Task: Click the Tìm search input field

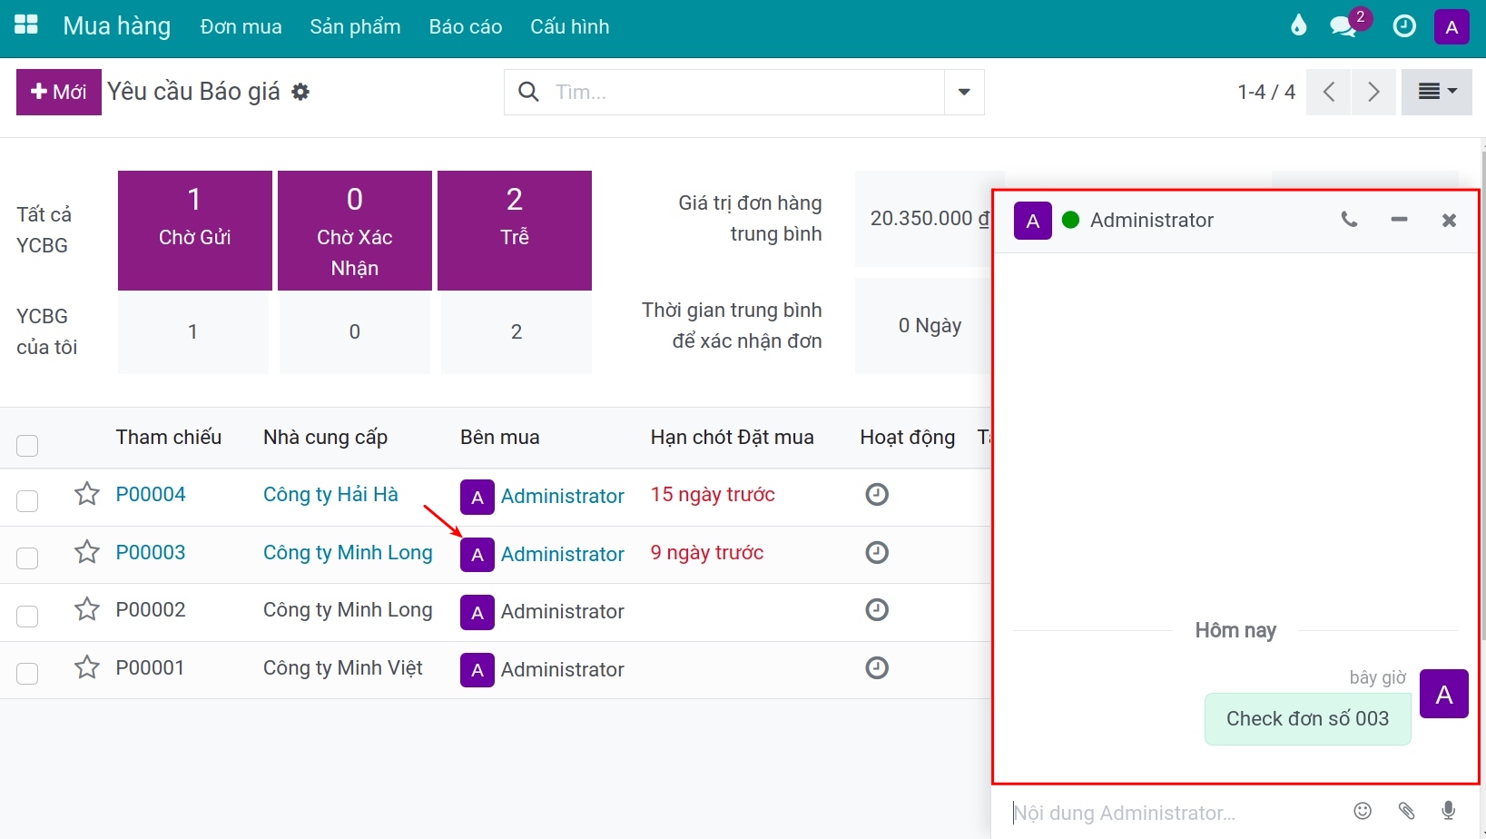Action: point(743,92)
